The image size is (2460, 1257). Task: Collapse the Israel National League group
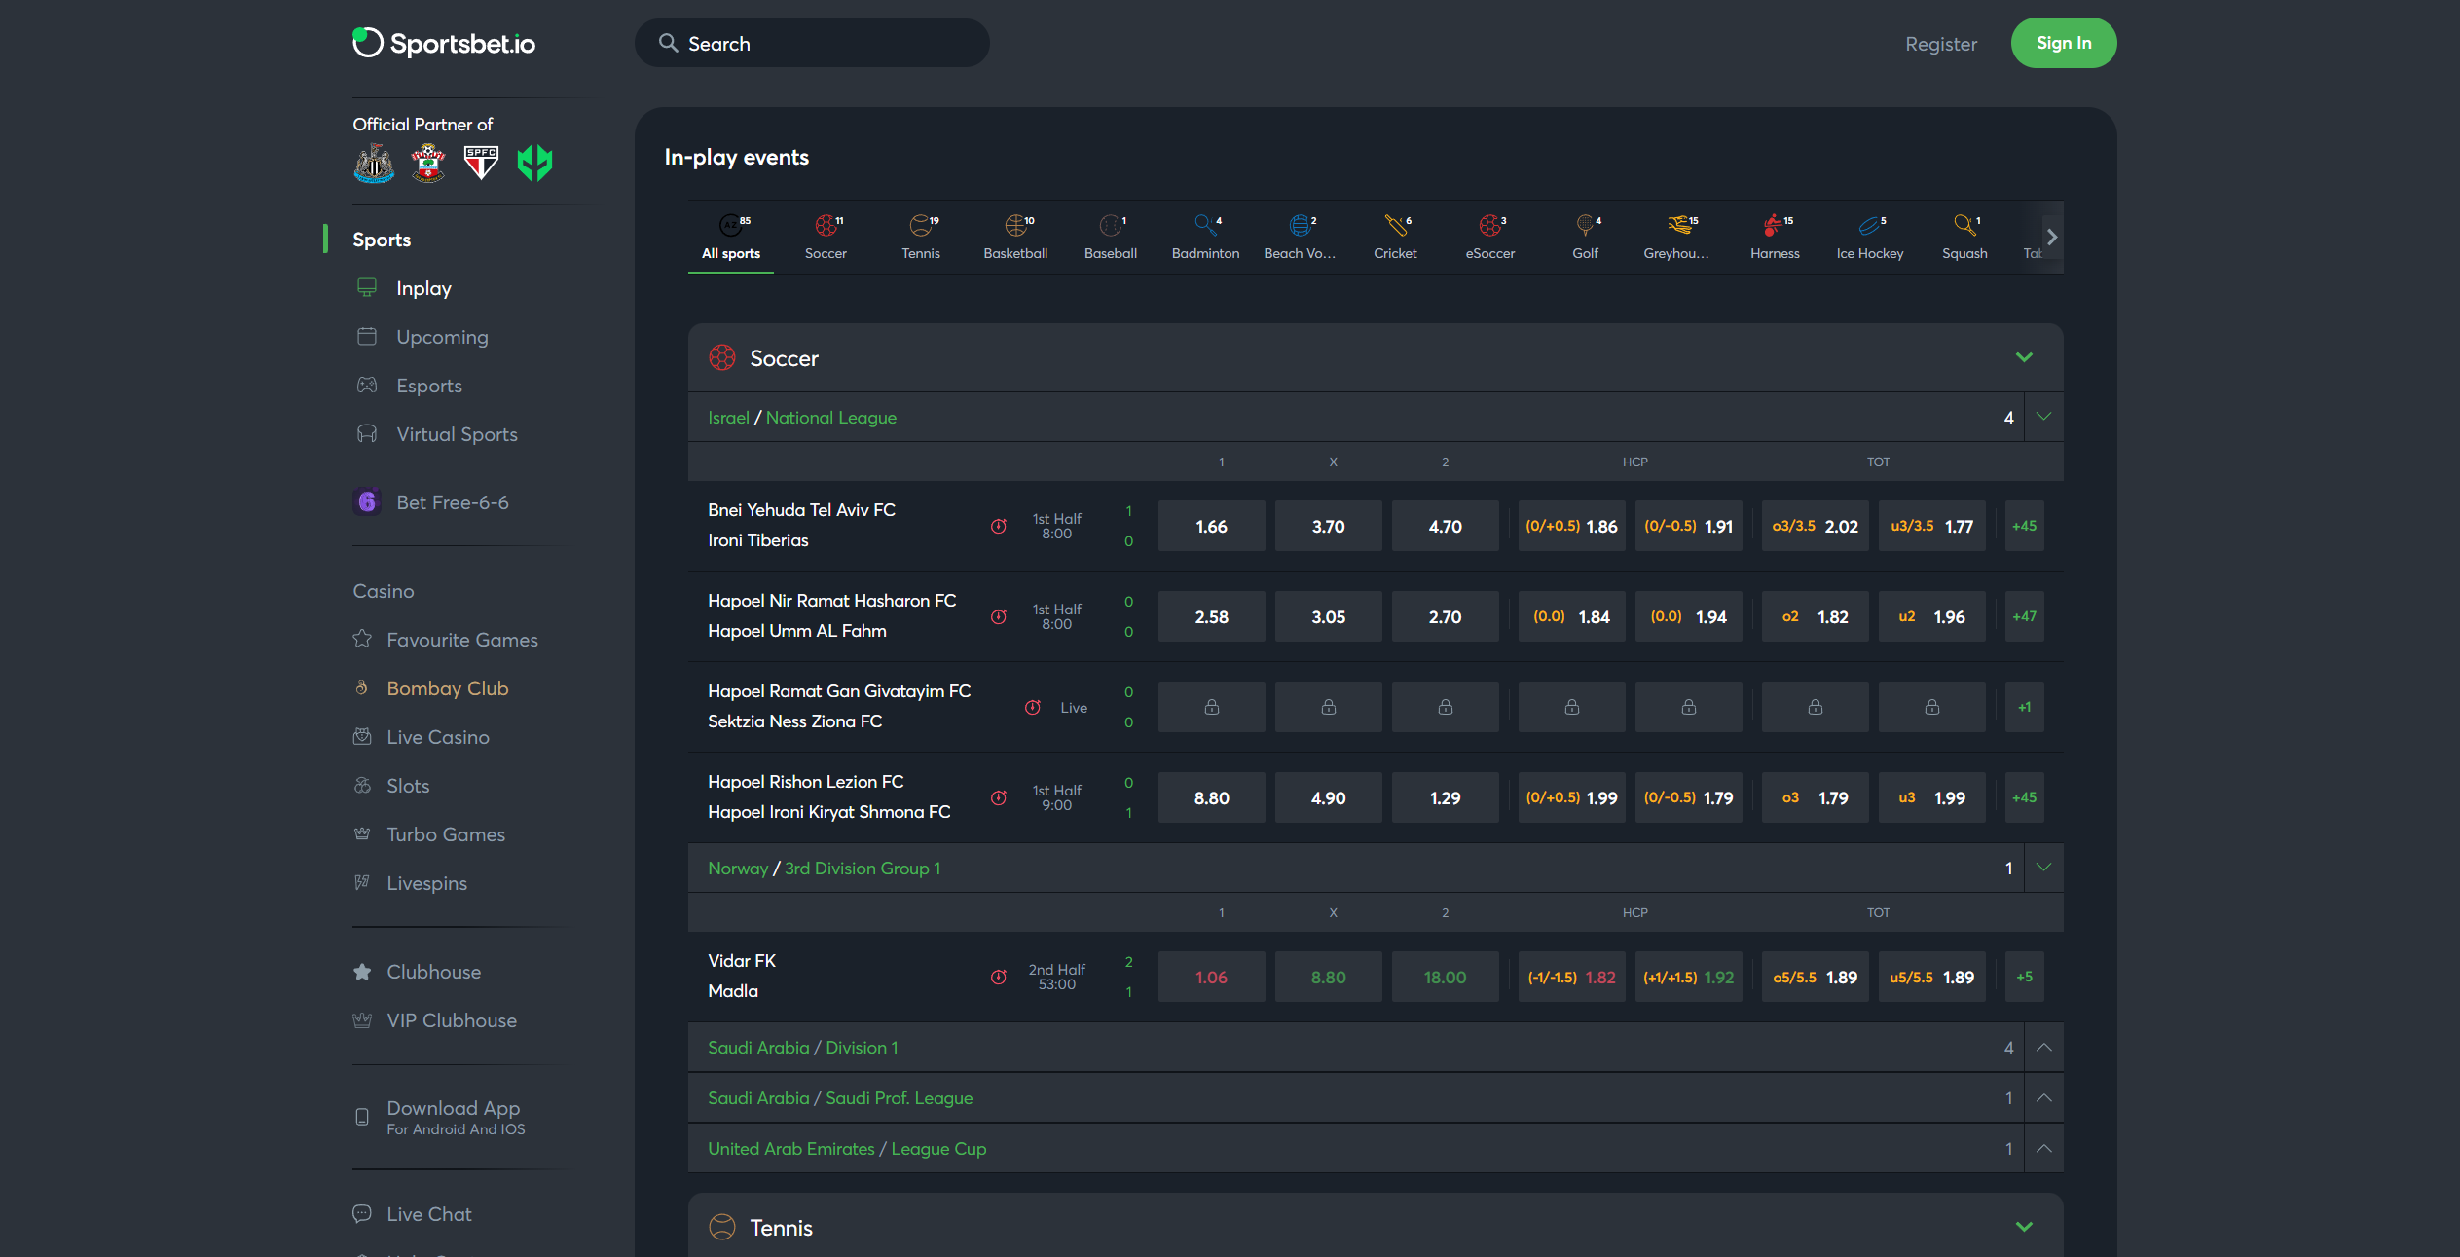coord(2043,417)
